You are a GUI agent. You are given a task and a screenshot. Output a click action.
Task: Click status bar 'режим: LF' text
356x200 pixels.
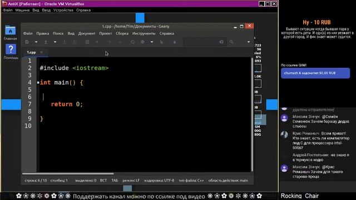point(131,181)
